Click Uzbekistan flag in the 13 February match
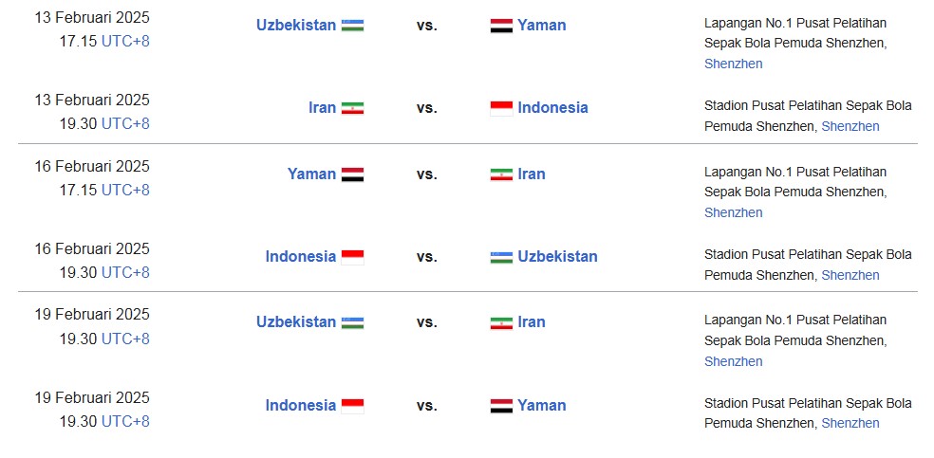Screen dimensions: 934x458 click(x=353, y=26)
